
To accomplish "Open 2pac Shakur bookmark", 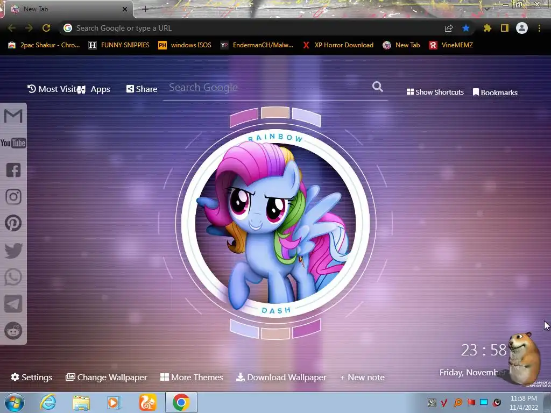I will coord(44,45).
